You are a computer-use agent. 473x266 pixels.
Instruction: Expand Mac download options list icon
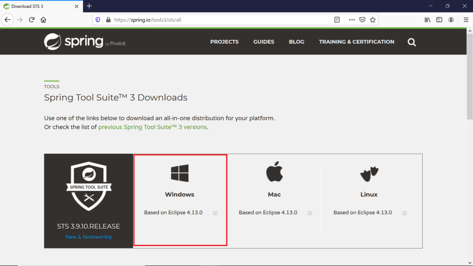pos(310,213)
